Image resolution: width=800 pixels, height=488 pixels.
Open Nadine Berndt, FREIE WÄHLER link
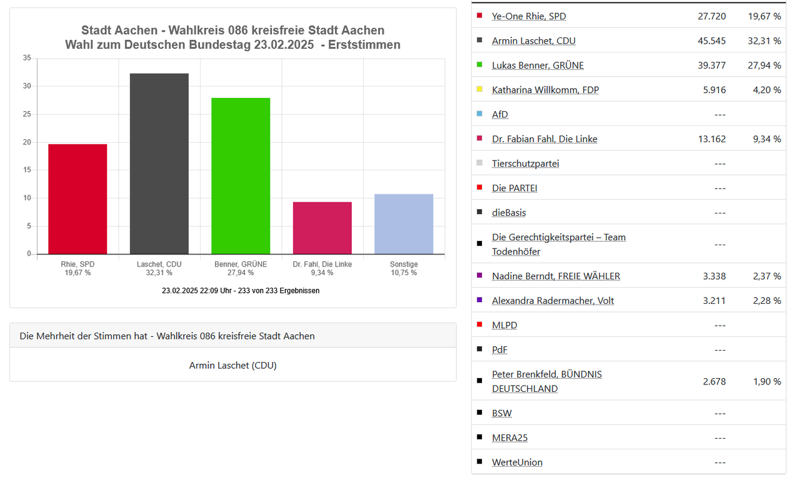point(556,276)
